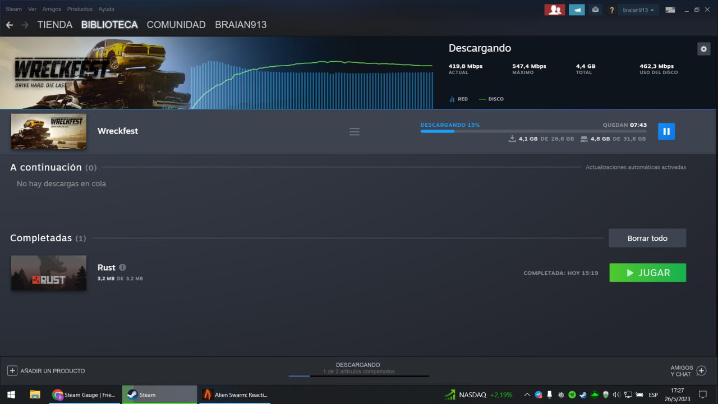Go forward with the right arrow
Image resolution: width=718 pixels, height=404 pixels.
(x=25, y=25)
